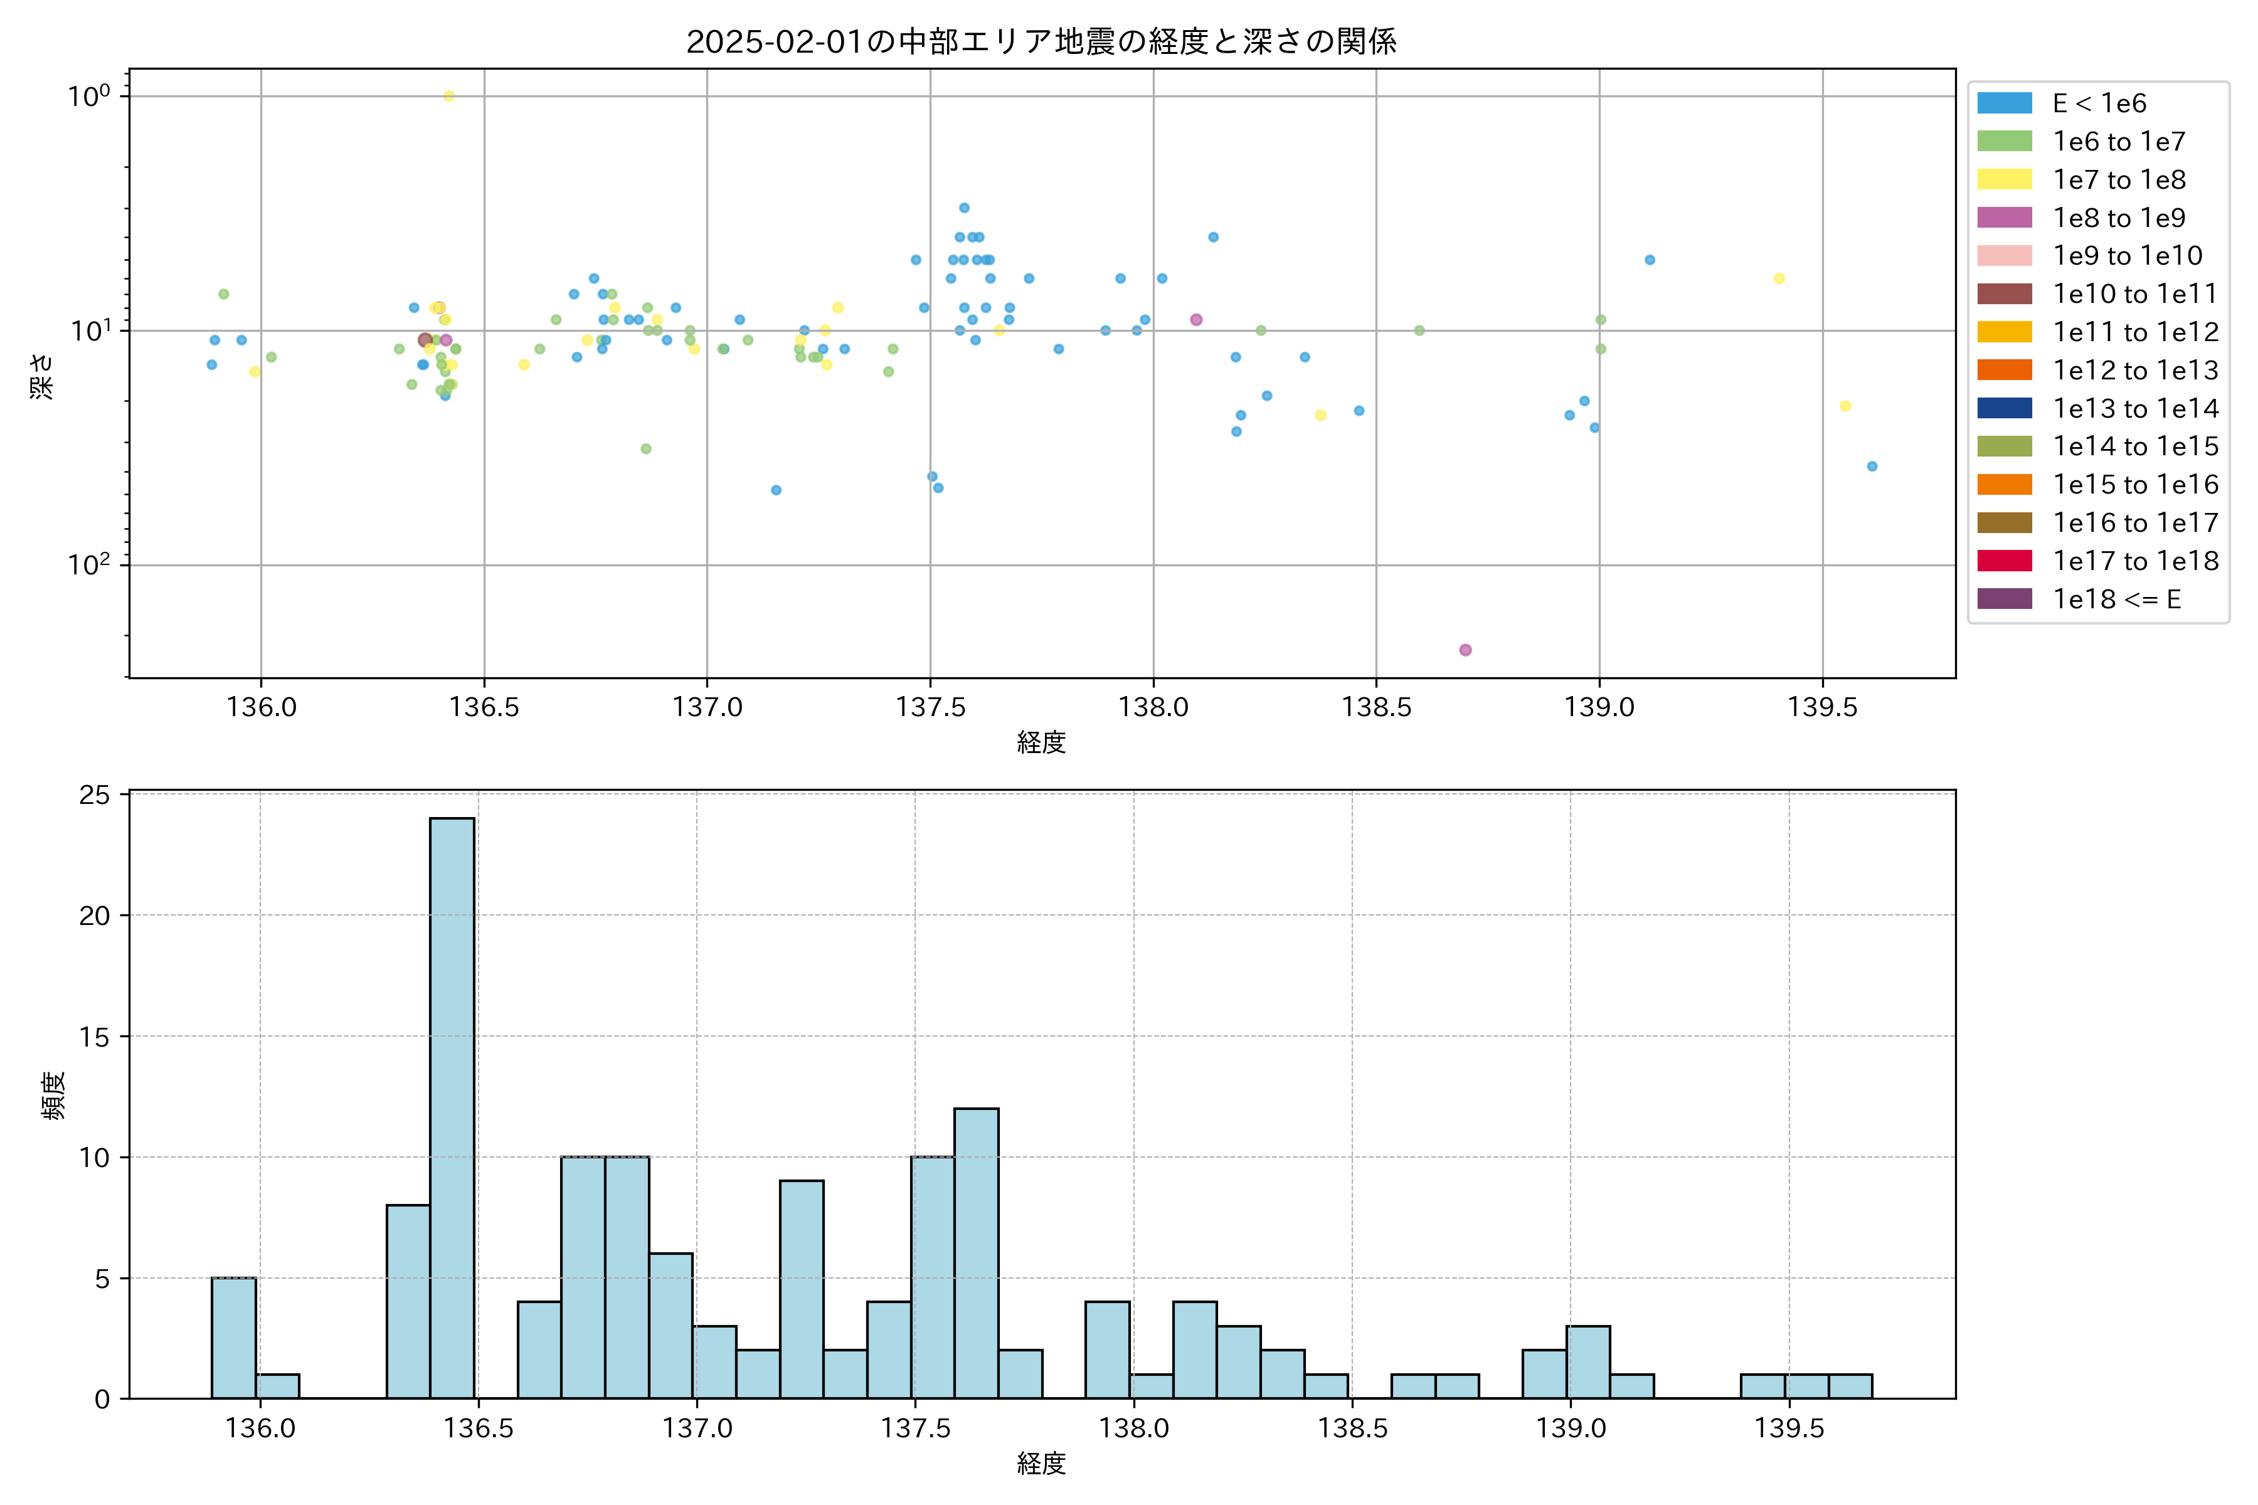Click the magenta 1e8 to 1e9 legend swatch
The height and width of the screenshot is (1505, 2258).
(x=2005, y=218)
